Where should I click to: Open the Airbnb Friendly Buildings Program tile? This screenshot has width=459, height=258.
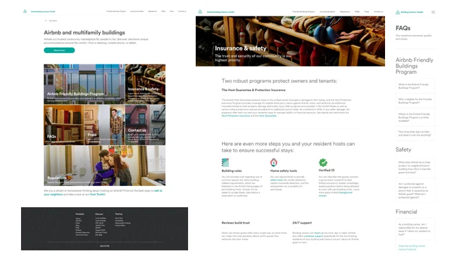point(84,84)
